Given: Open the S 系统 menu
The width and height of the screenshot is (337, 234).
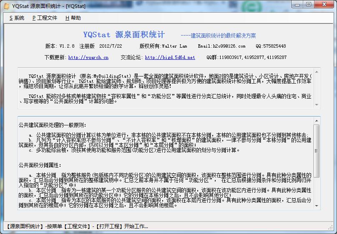Looking at the screenshot, I should click(x=17, y=18).
